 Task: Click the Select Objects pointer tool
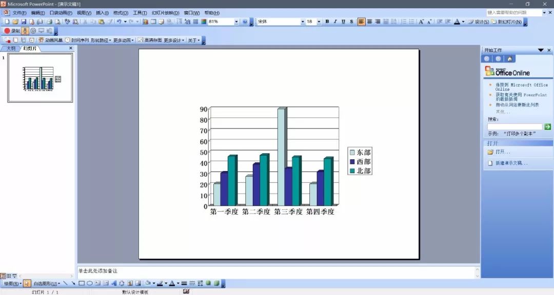[27, 283]
